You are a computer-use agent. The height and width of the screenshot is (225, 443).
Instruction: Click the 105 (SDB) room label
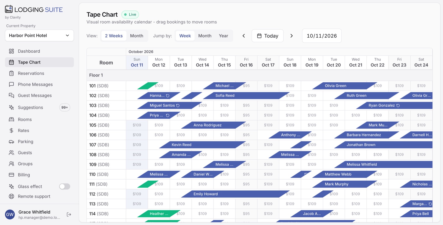coord(99,125)
